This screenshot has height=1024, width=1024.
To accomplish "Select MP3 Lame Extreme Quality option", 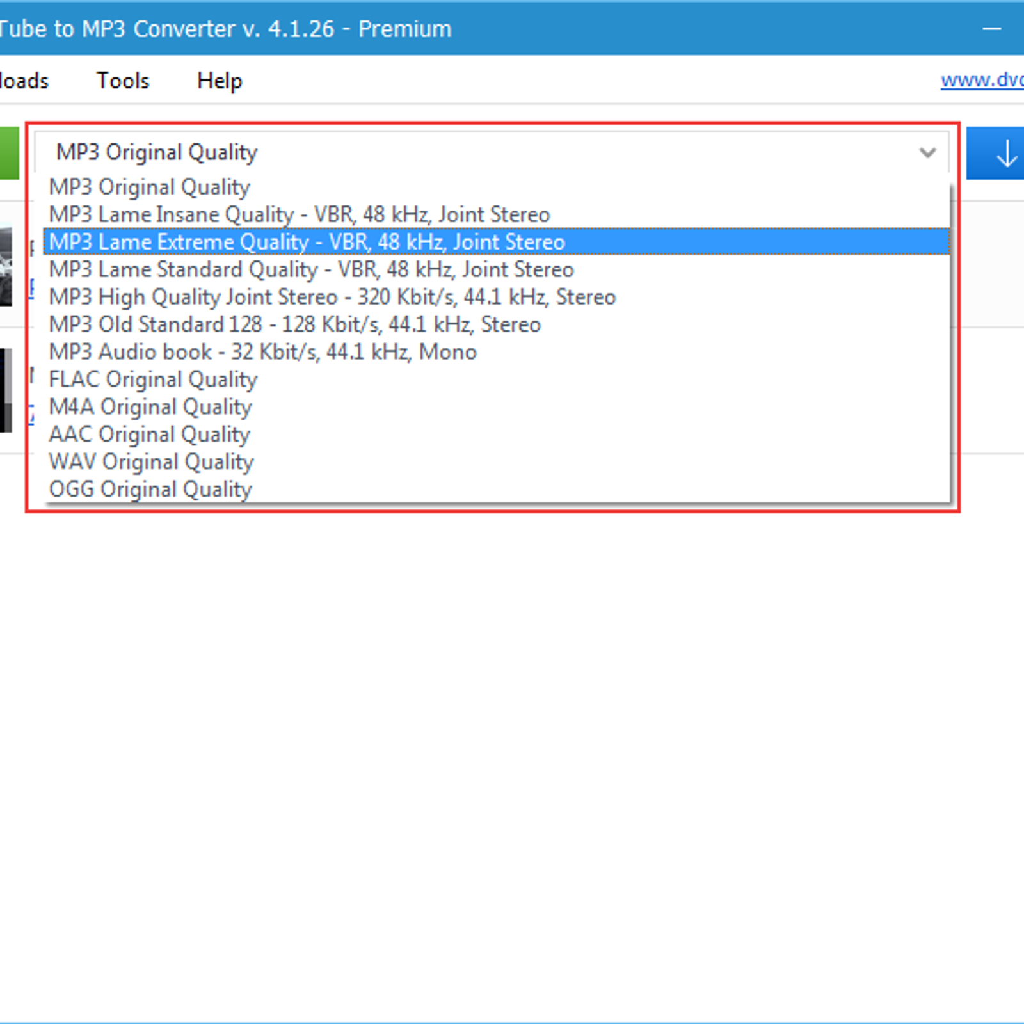I will pos(496,242).
